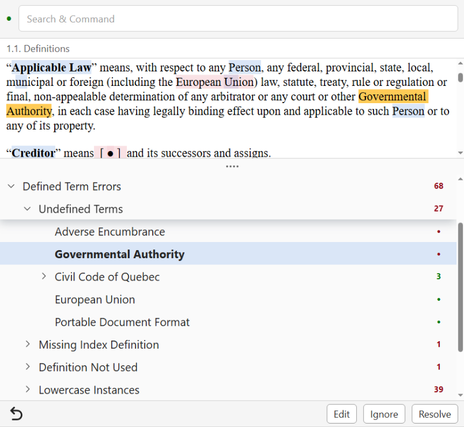Expand the Definition Not Used group
Viewport: 464px width, 427px height.
coord(28,366)
